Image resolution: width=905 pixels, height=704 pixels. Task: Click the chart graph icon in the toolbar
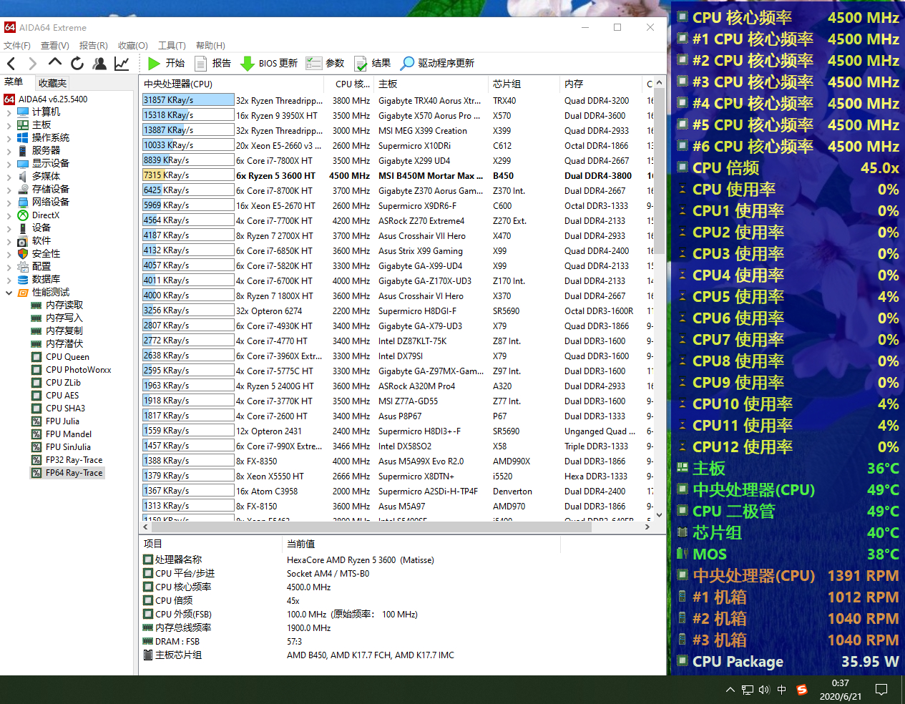(122, 64)
